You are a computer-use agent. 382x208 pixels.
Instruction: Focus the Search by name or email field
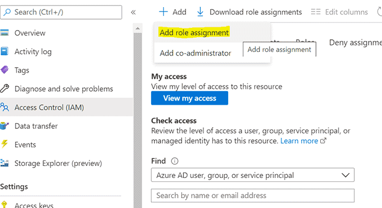[253, 195]
